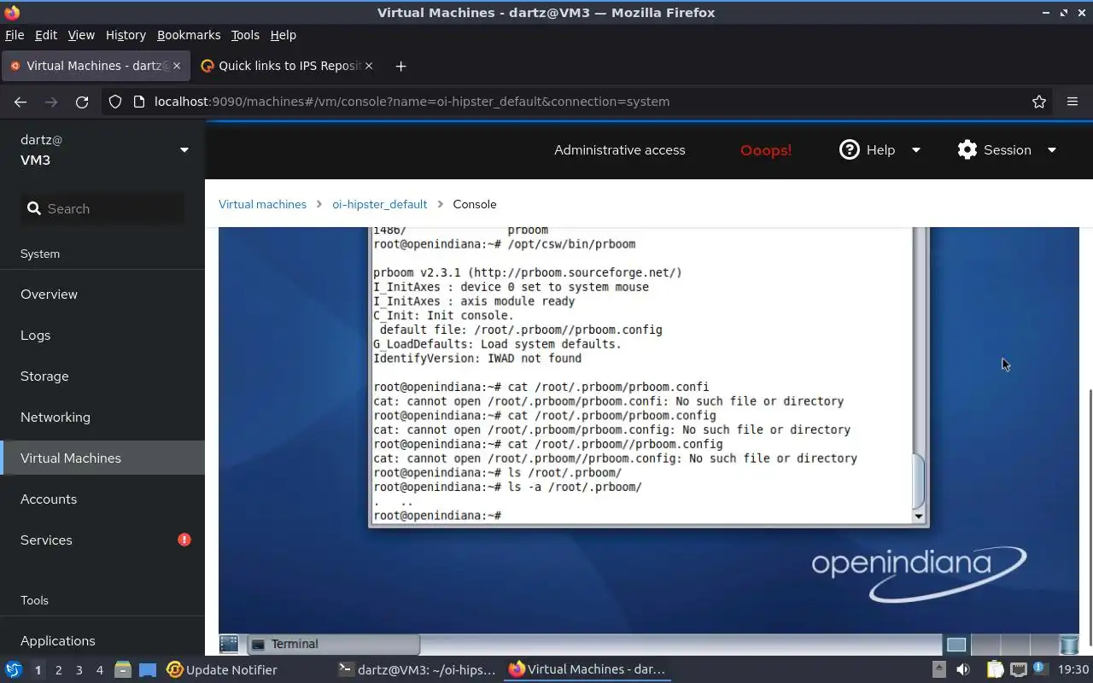
Task: Switch to the dartz@VM3 terminal taskbar window
Action: tap(417, 669)
